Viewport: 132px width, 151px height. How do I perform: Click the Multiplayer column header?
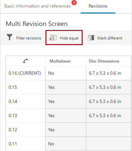(x=60, y=61)
